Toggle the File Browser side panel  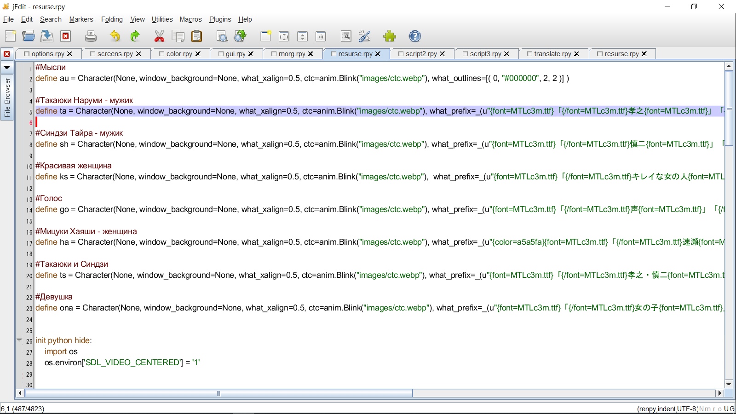(7, 97)
